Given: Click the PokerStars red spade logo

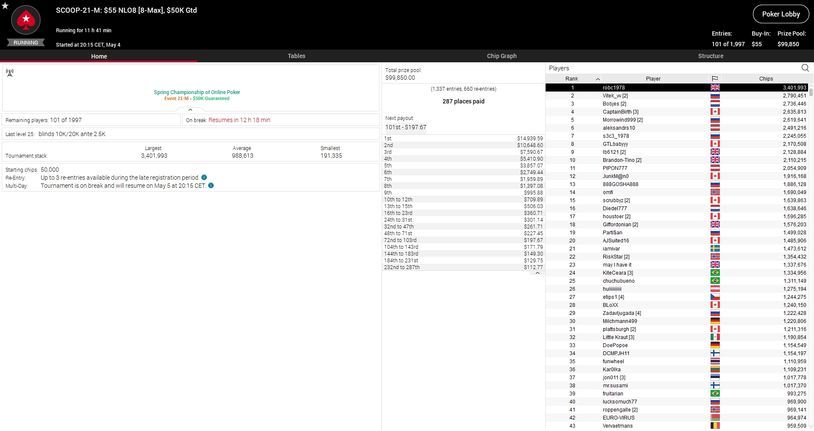Looking at the screenshot, I should coord(26,20).
